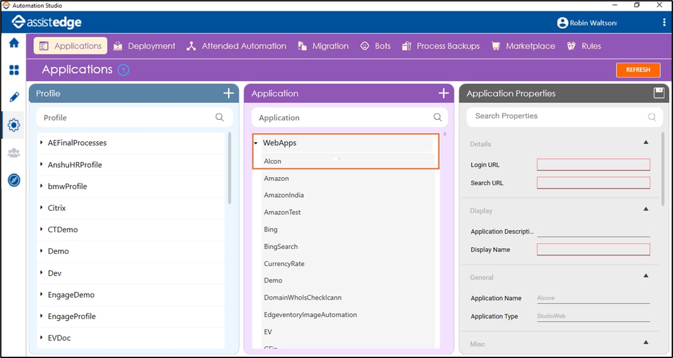Collapse the WebApps application group

click(256, 143)
